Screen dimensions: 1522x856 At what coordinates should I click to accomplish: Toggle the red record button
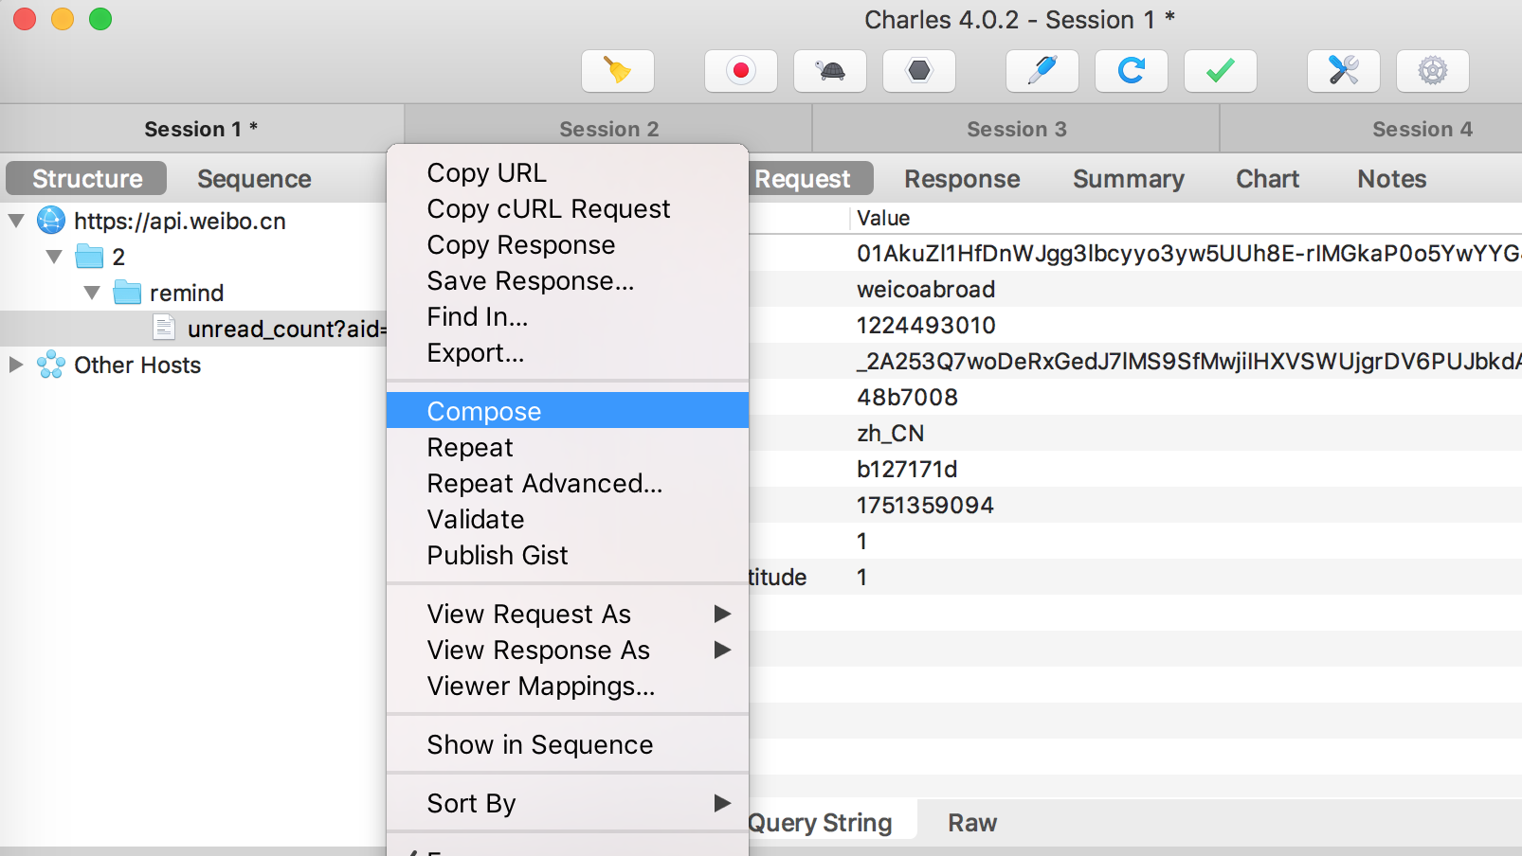(x=741, y=71)
